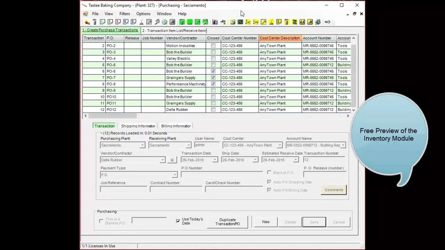The width and height of the screenshot is (445, 250).
Task: Click the printer toolbar icon
Action: (x=233, y=22)
